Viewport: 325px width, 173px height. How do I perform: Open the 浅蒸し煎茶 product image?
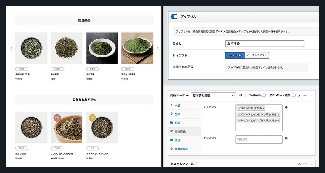(31, 127)
